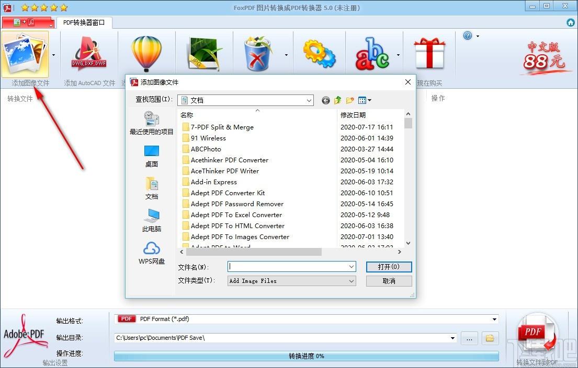The width and height of the screenshot is (578, 368).
Task: Close the 添加图像文件 dialog
Action: click(407, 82)
